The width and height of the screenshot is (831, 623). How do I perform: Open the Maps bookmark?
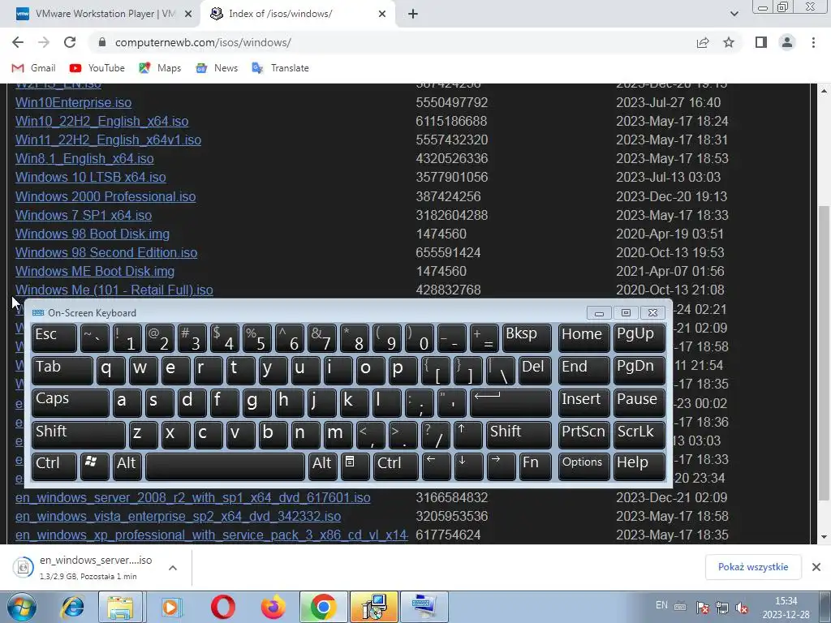tap(160, 68)
